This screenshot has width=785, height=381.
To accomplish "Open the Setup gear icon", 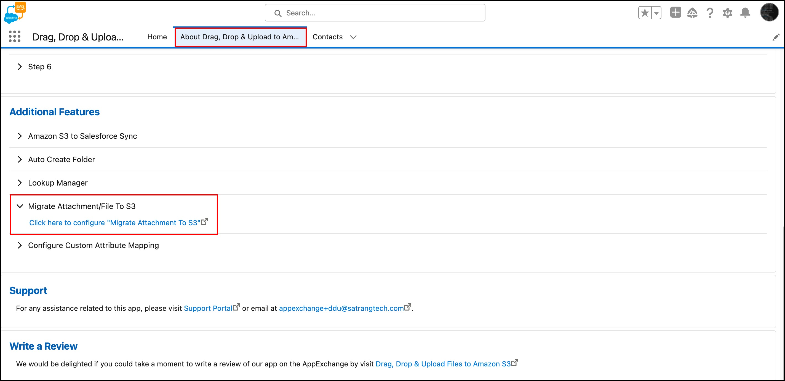I will [x=727, y=13].
